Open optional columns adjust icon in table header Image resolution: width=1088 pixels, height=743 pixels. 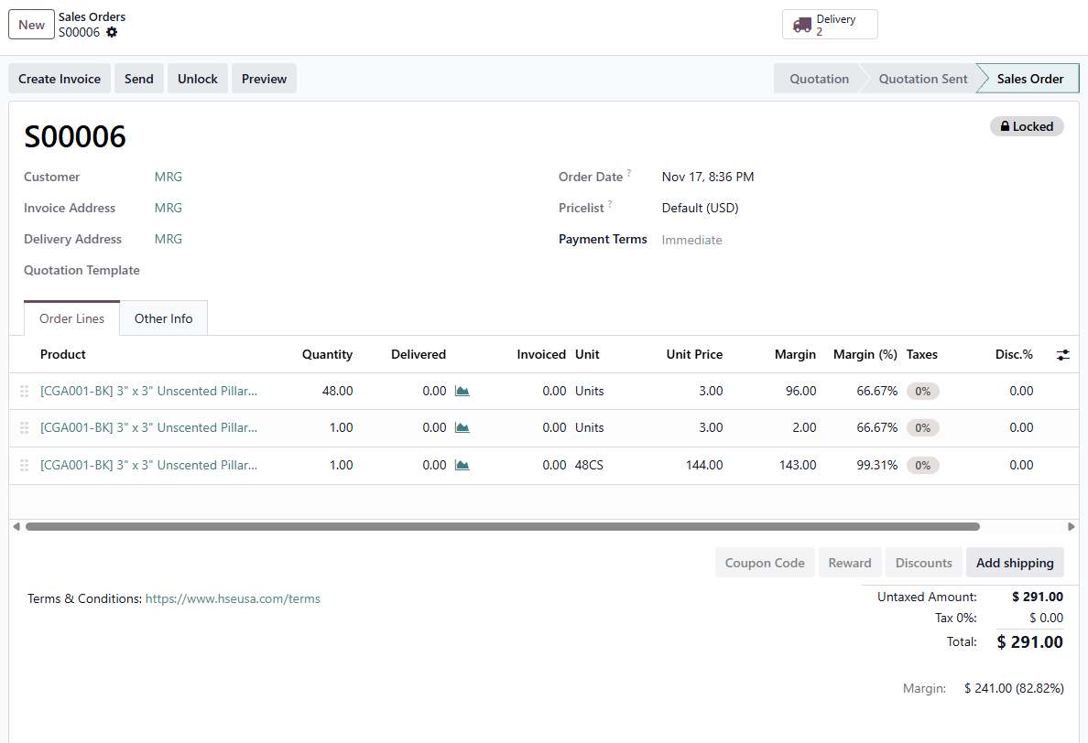pyautogui.click(x=1062, y=354)
